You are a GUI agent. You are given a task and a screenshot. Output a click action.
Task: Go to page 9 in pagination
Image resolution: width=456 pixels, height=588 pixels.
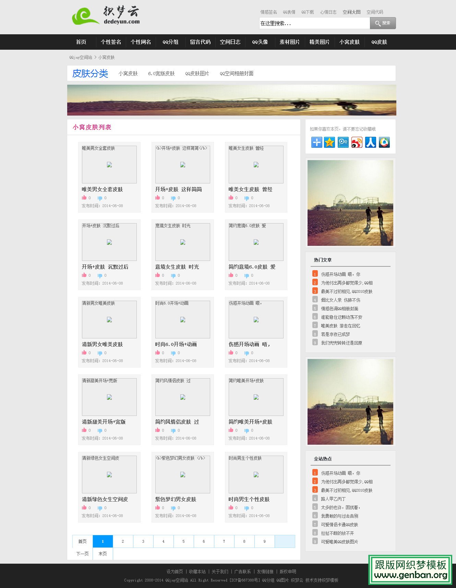(264, 541)
